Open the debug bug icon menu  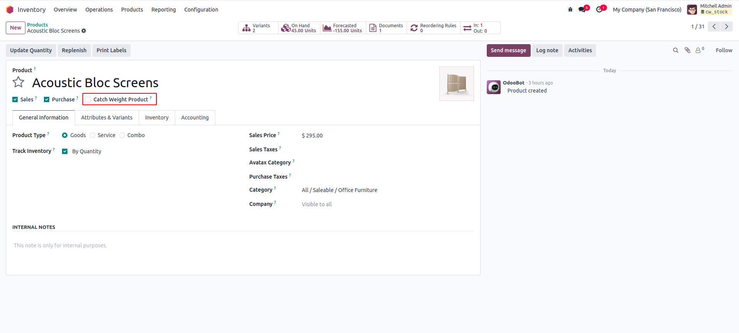tap(570, 10)
